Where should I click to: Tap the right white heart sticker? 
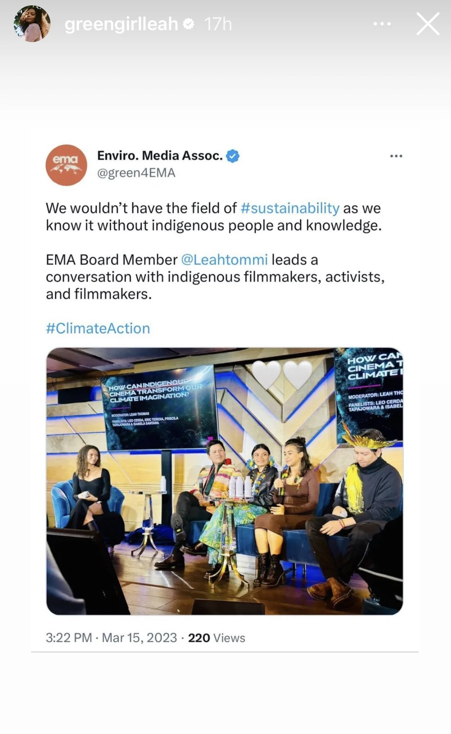tap(298, 374)
